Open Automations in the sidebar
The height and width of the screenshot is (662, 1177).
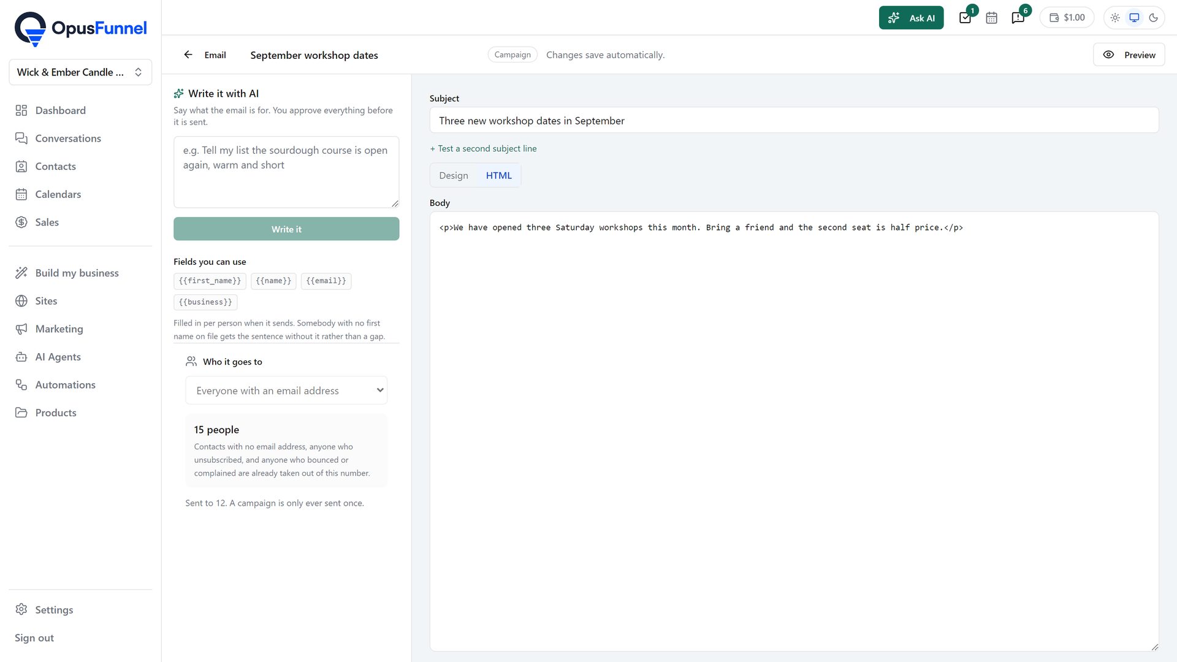tap(80, 385)
